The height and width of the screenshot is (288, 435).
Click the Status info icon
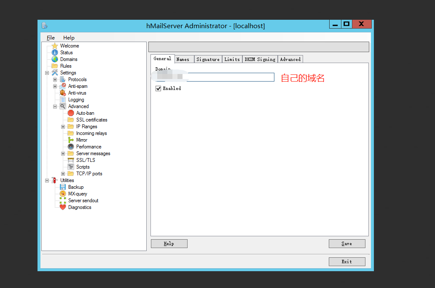[55, 52]
